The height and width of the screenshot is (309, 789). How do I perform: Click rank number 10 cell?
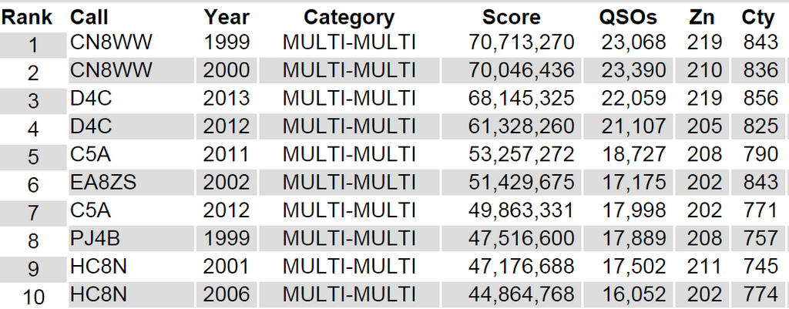32,295
